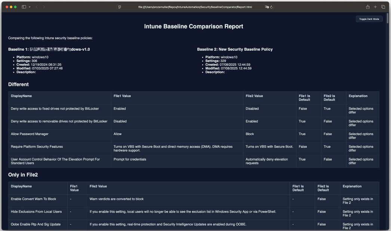The height and width of the screenshot is (231, 391).
Task: Click the File1 Value header in Different table
Action: pyautogui.click(x=122, y=96)
